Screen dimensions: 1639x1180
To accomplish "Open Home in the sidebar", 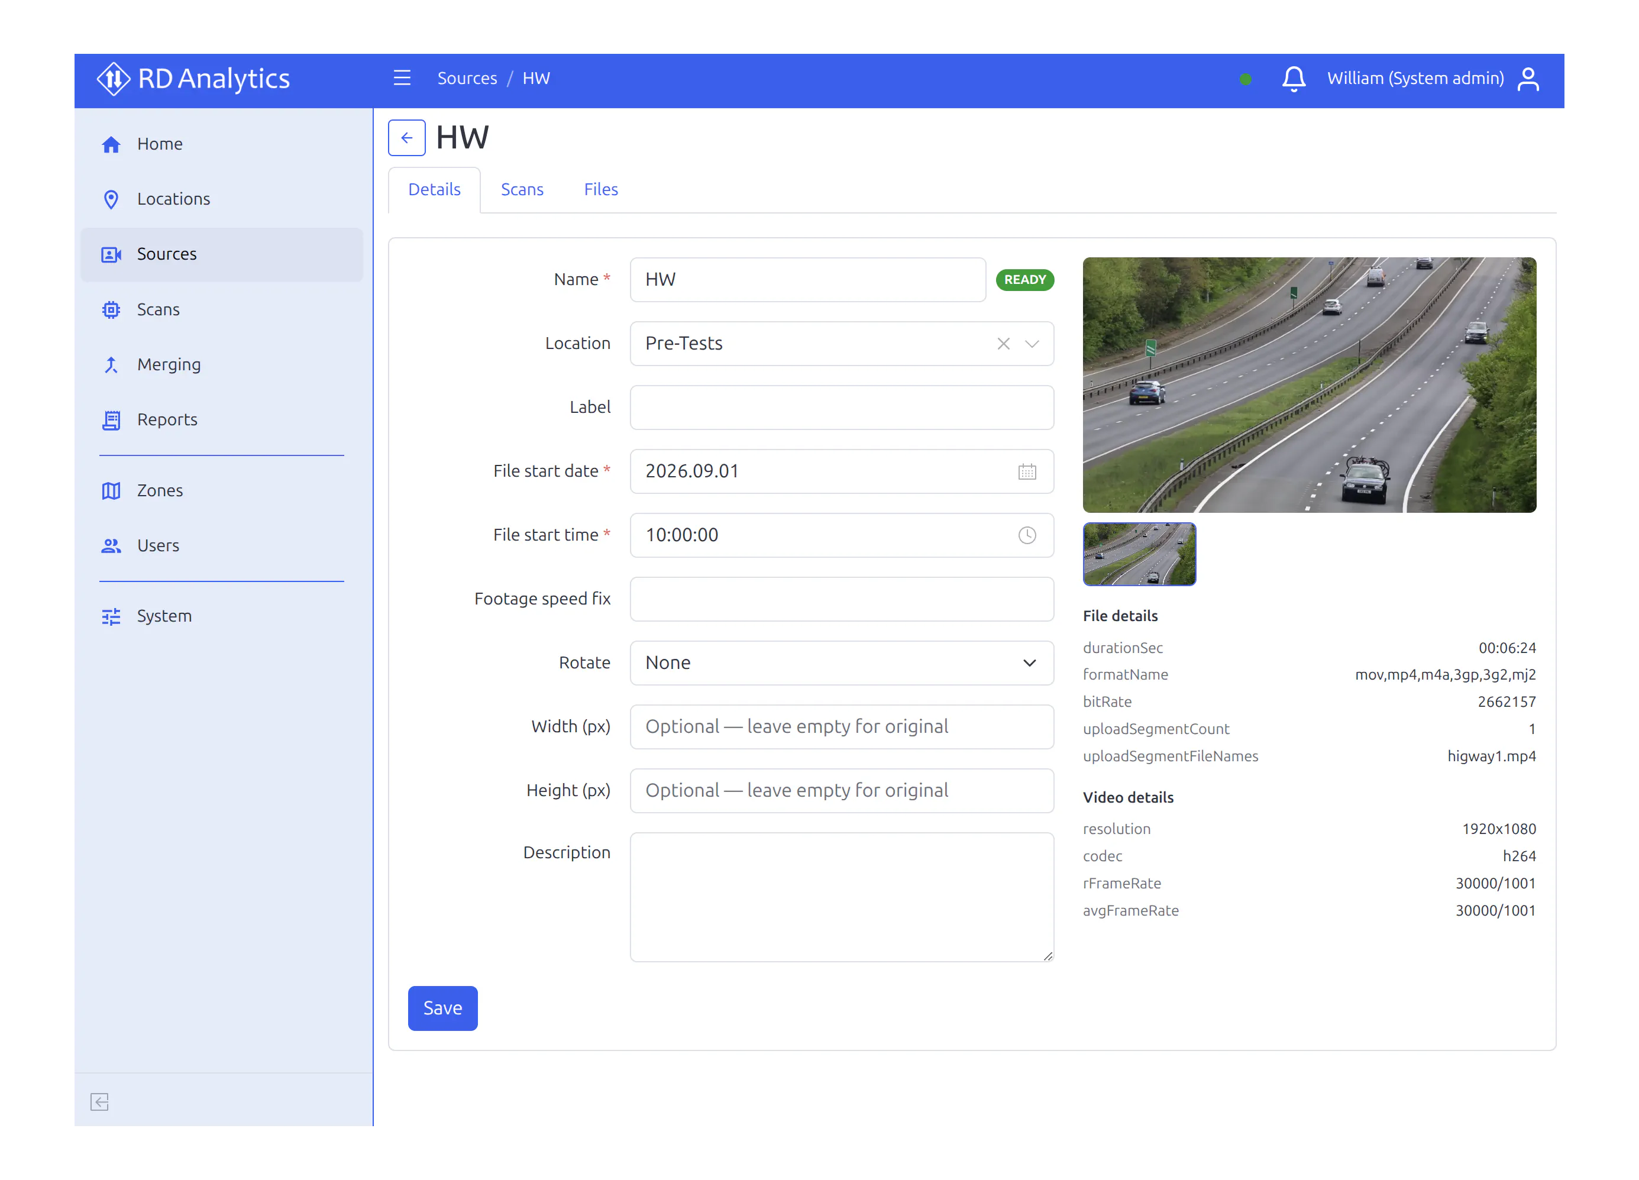I will click(222, 144).
